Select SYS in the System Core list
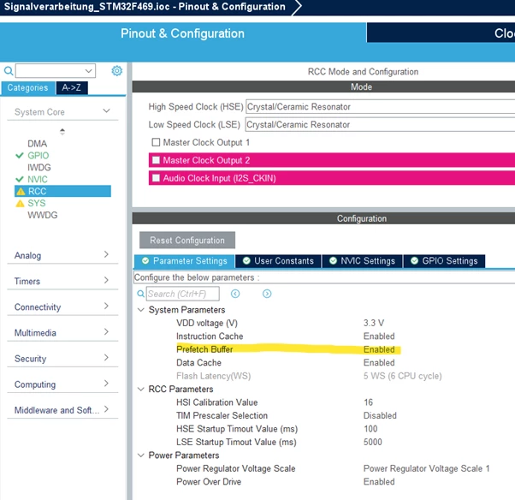515x500 pixels. coord(37,203)
